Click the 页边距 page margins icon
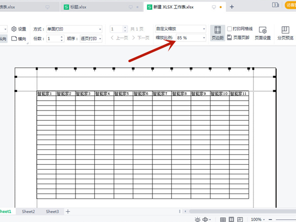The width and height of the screenshot is (296, 222). click(x=218, y=33)
